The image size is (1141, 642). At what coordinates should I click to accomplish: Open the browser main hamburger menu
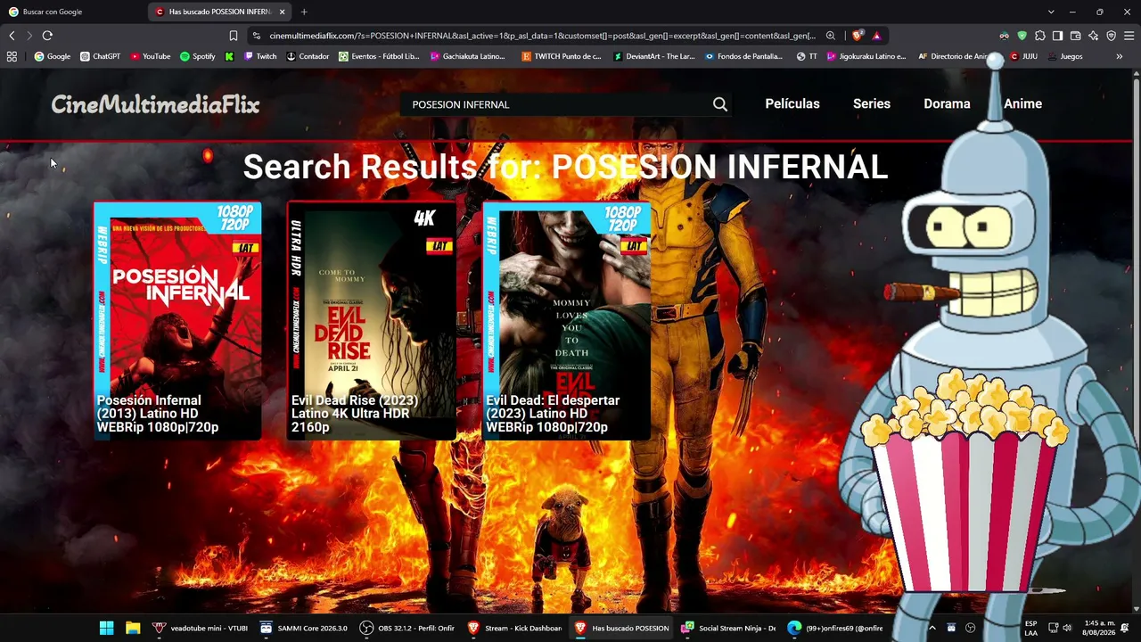tap(1129, 36)
